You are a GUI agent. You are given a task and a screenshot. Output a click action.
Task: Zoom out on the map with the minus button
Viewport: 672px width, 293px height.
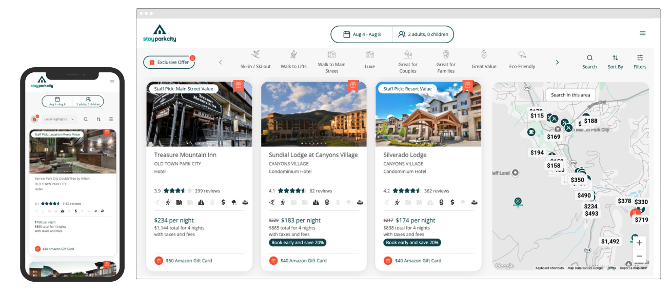click(639, 256)
